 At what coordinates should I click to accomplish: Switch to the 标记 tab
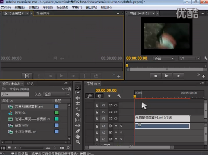coord(30,84)
